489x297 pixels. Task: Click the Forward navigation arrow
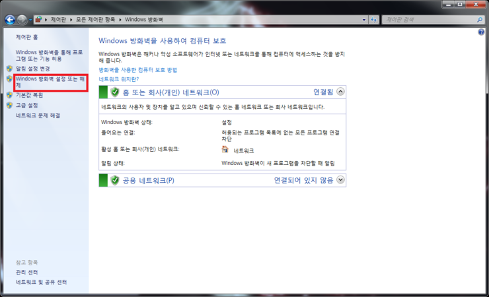click(x=22, y=20)
